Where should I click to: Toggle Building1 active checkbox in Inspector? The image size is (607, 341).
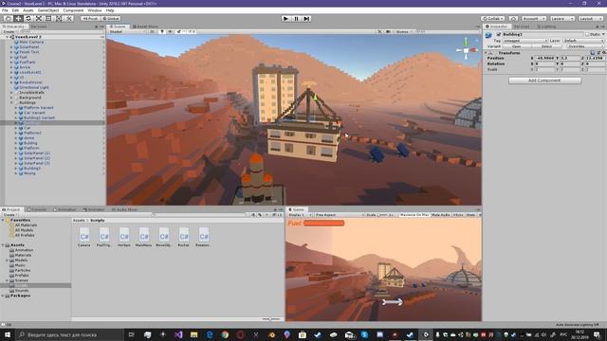499,34
